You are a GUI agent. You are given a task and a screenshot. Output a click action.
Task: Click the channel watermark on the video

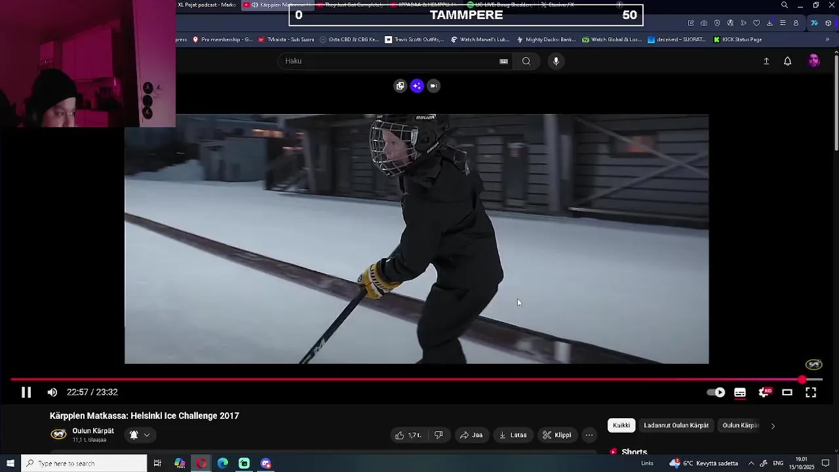[813, 364]
